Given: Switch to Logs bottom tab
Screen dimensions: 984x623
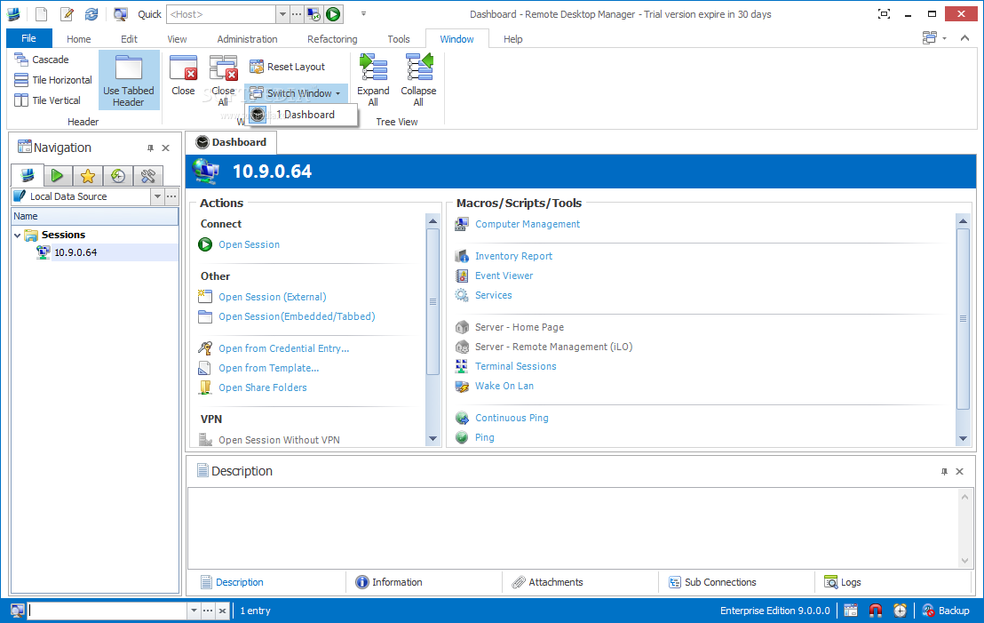Looking at the screenshot, I should point(842,582).
